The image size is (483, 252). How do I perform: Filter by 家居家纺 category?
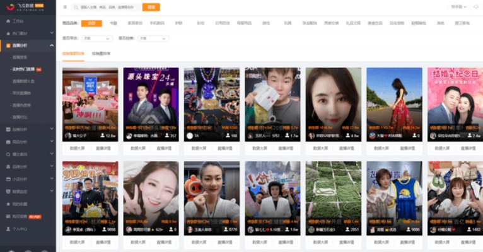(135, 23)
